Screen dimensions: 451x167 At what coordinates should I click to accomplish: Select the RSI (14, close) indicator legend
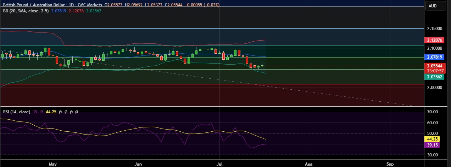(x=16, y=112)
